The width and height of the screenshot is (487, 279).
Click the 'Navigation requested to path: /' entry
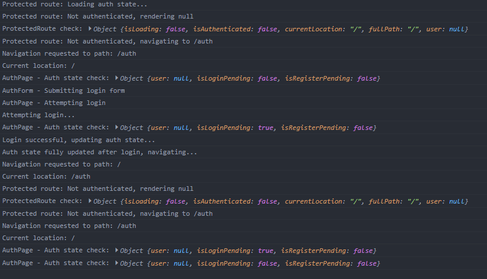pyautogui.click(x=61, y=164)
